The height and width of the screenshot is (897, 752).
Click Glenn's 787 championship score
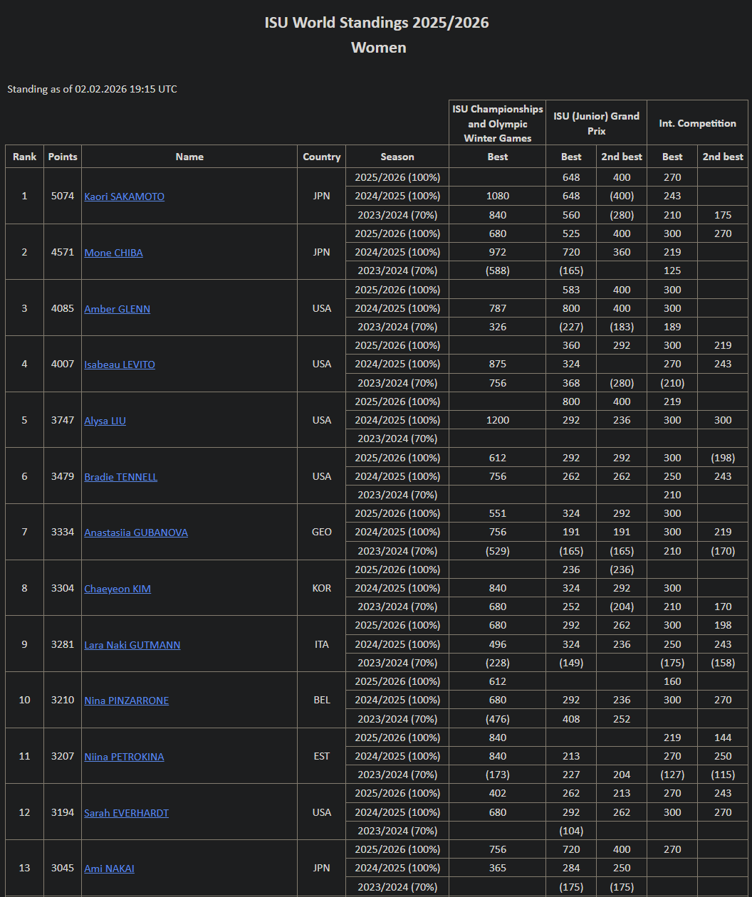tap(498, 308)
